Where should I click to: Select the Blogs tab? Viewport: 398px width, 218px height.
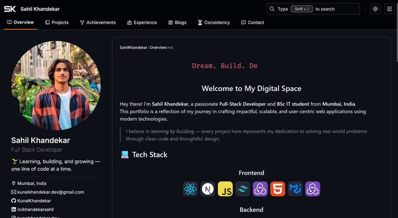point(177,23)
